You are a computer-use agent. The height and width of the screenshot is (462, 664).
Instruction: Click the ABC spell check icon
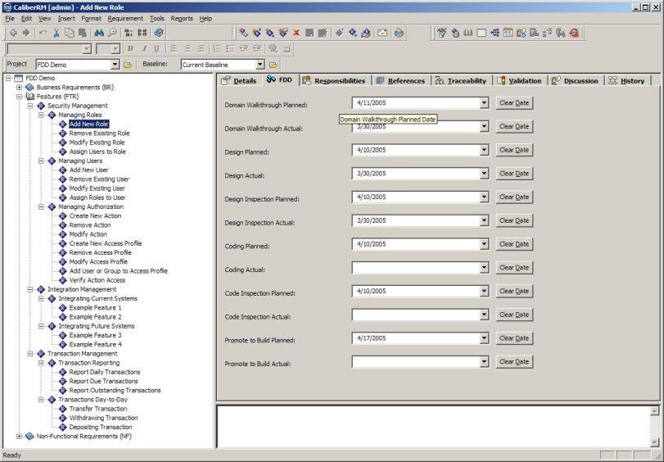[x=441, y=33]
